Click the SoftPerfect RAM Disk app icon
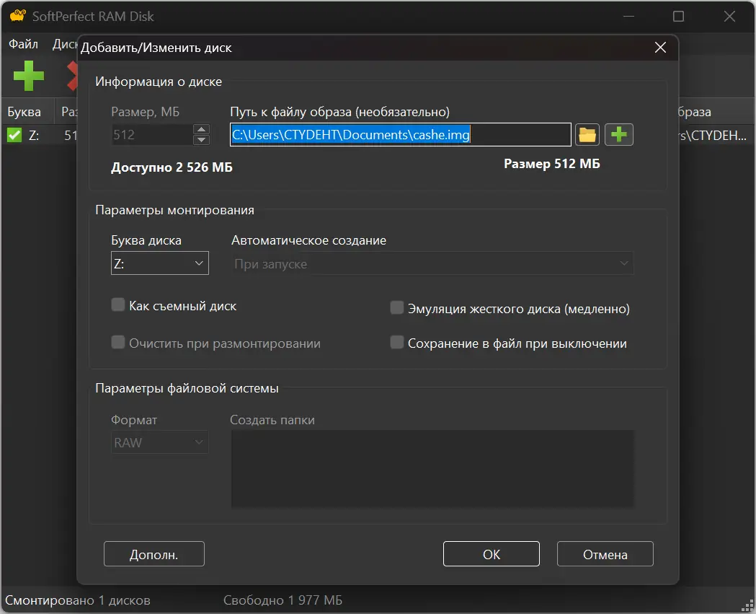 pos(17,16)
